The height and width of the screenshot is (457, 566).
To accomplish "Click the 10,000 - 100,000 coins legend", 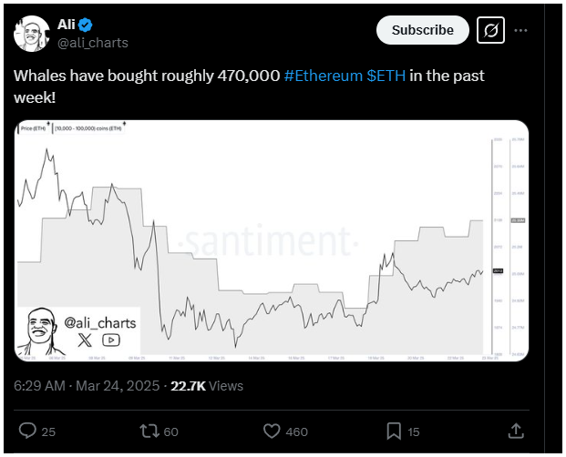I will (x=88, y=128).
